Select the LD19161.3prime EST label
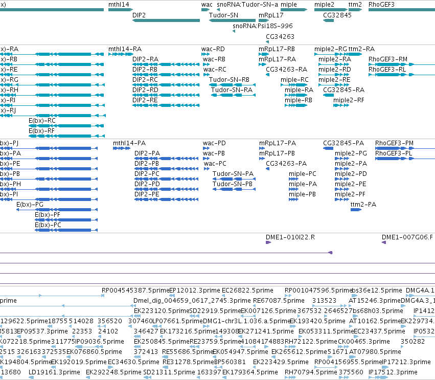The height and width of the screenshot is (380, 435). click(x=54, y=372)
